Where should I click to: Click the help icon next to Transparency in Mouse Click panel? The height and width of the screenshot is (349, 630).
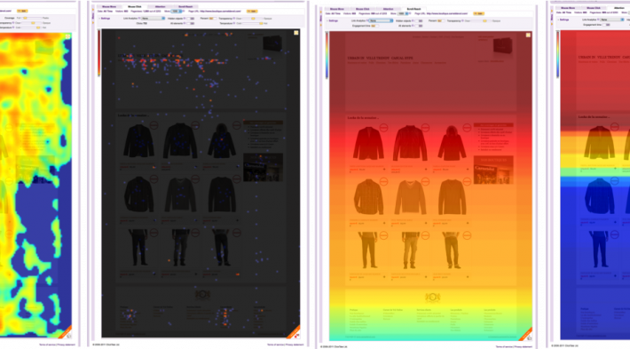[234, 18]
